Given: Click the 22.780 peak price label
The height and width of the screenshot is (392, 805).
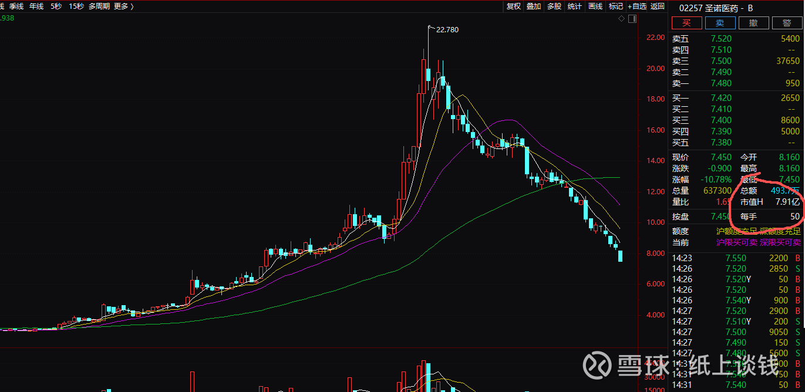Looking at the screenshot, I should [x=447, y=29].
